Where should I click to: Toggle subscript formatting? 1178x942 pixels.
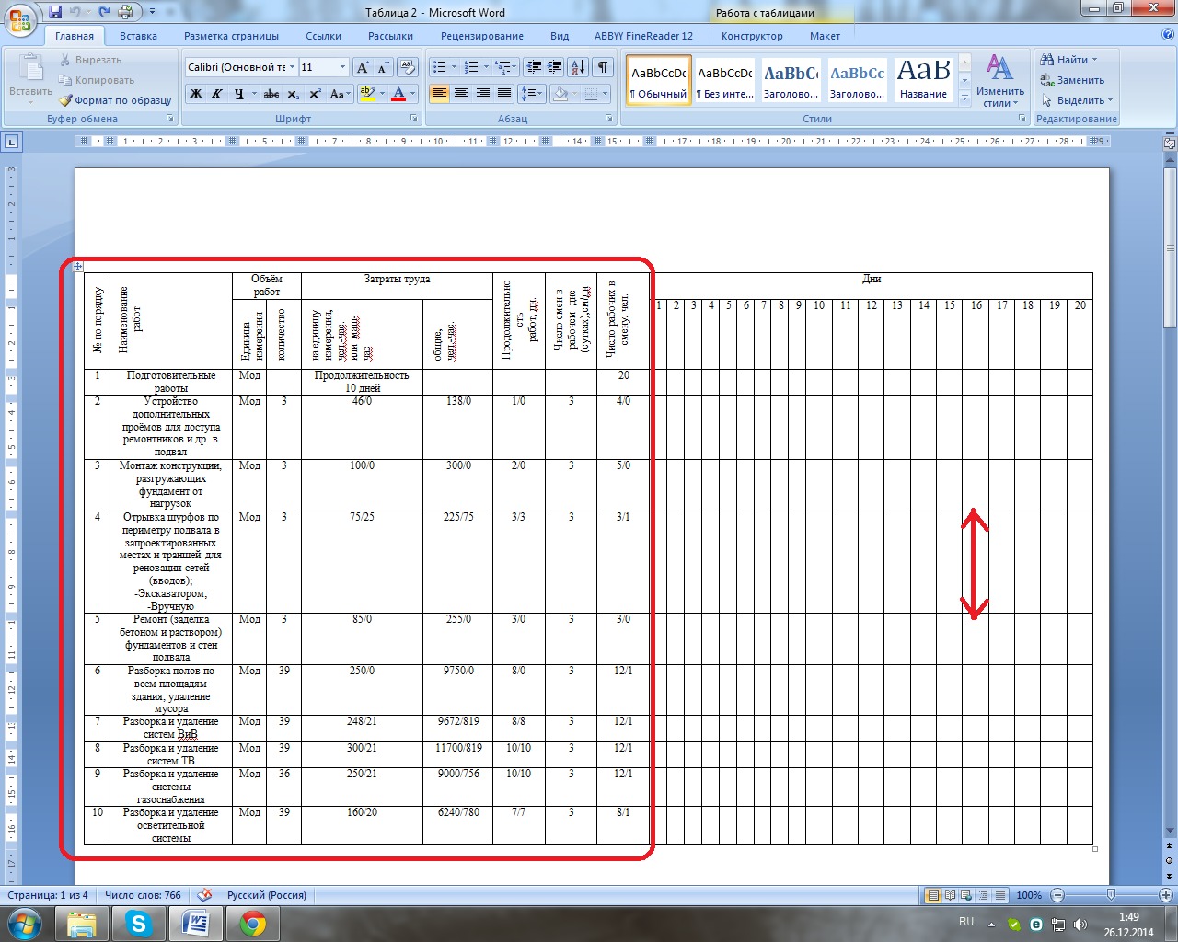tap(293, 94)
